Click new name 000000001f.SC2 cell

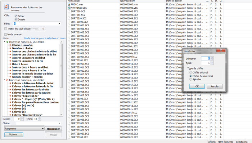[x=129, y=113]
